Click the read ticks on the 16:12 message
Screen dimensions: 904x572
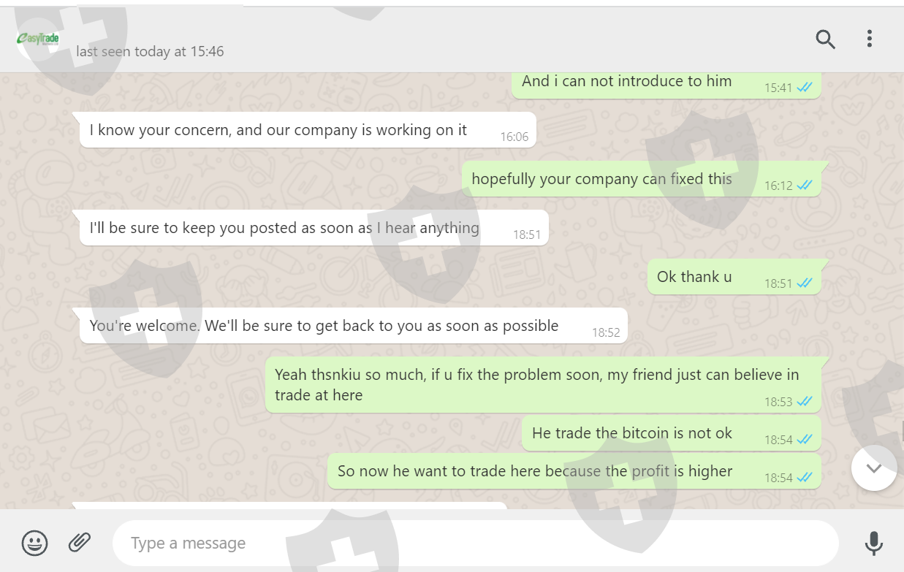click(x=805, y=186)
